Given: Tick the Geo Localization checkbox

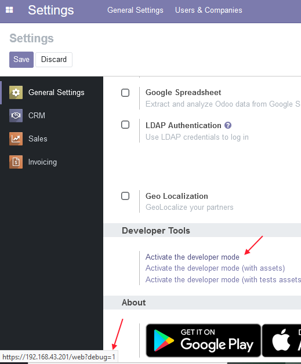Looking at the screenshot, I should (125, 196).
